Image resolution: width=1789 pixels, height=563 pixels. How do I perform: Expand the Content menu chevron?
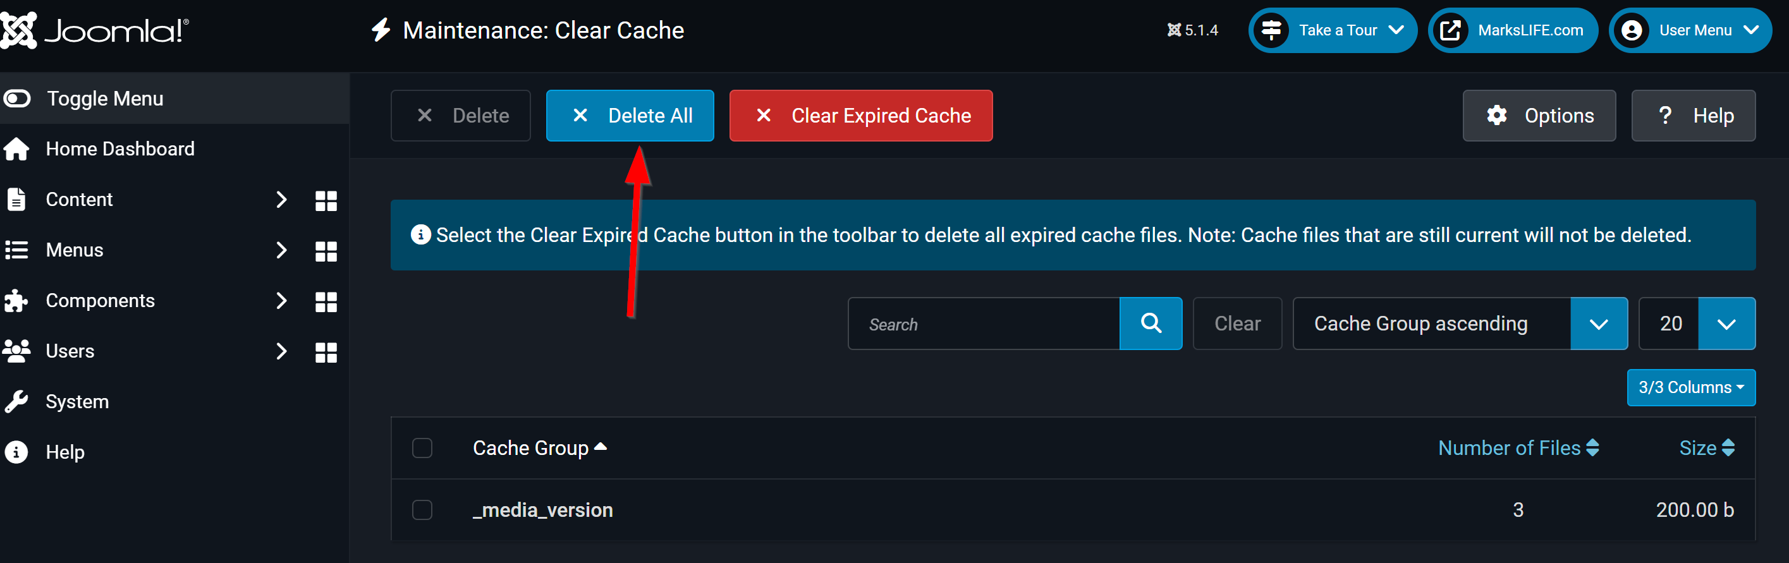click(281, 199)
